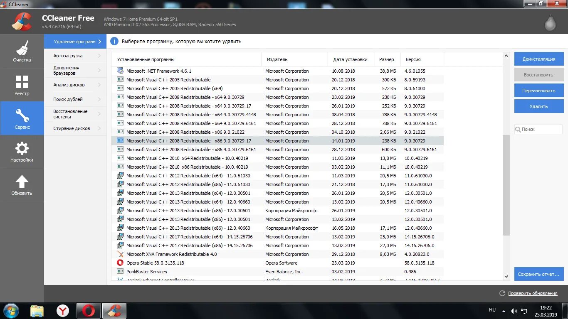Select Visual C++ 2010 x86 Redistributable row
This screenshot has width=568, height=319.
tap(278, 167)
